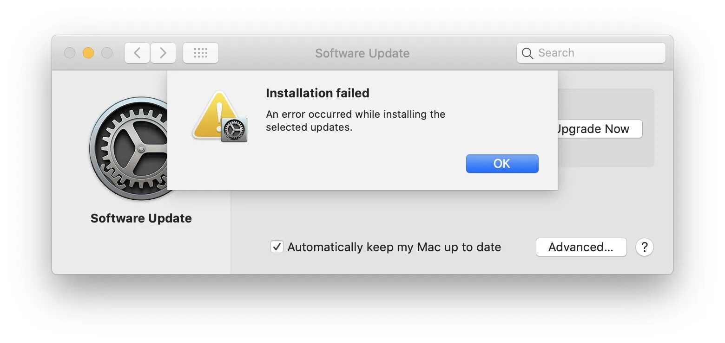Open help with the question mark button
The image size is (725, 343).
coord(644,247)
